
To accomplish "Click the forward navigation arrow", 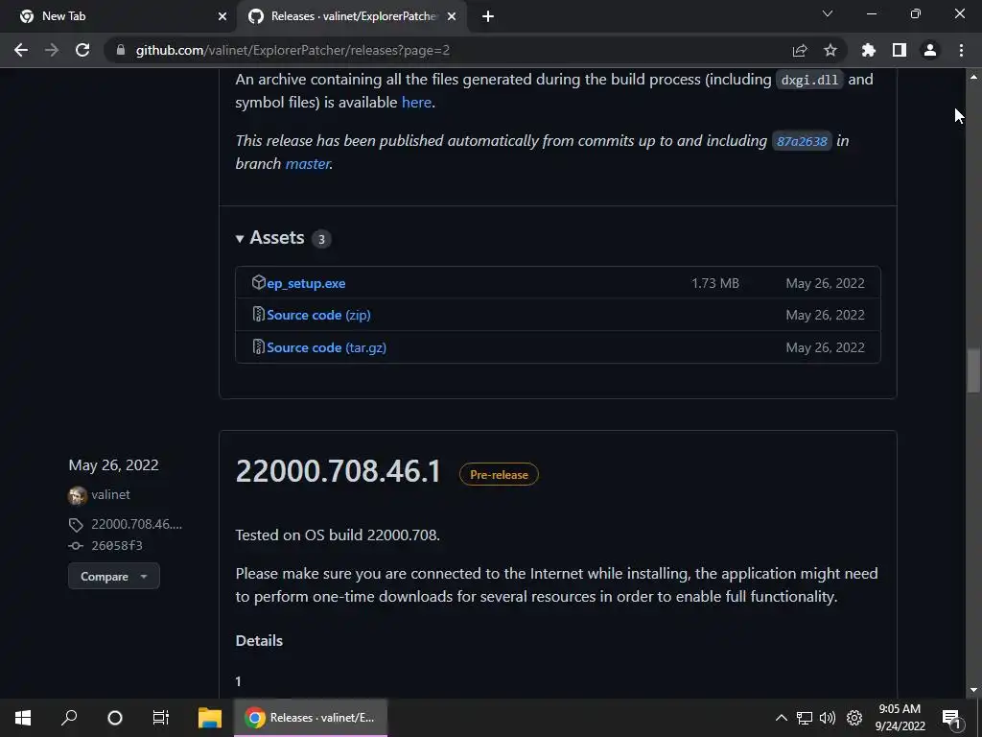I will [52, 50].
